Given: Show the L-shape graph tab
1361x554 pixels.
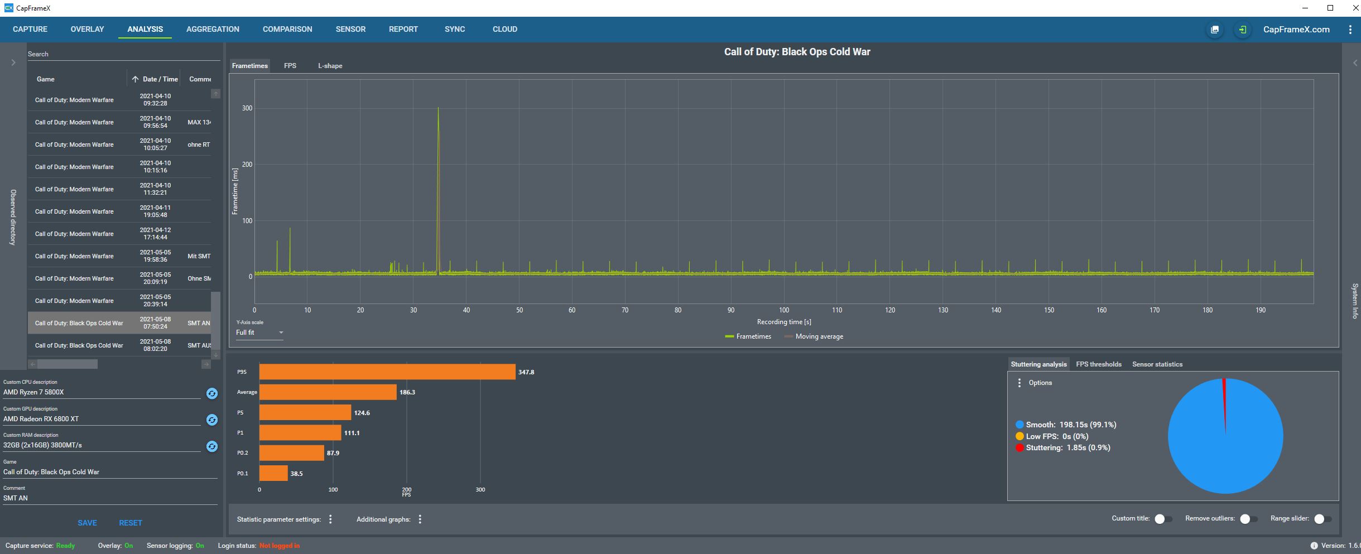Looking at the screenshot, I should tap(330, 66).
